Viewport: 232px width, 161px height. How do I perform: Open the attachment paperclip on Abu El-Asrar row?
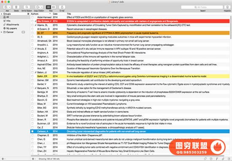pyautogui.click(x=35, y=21)
